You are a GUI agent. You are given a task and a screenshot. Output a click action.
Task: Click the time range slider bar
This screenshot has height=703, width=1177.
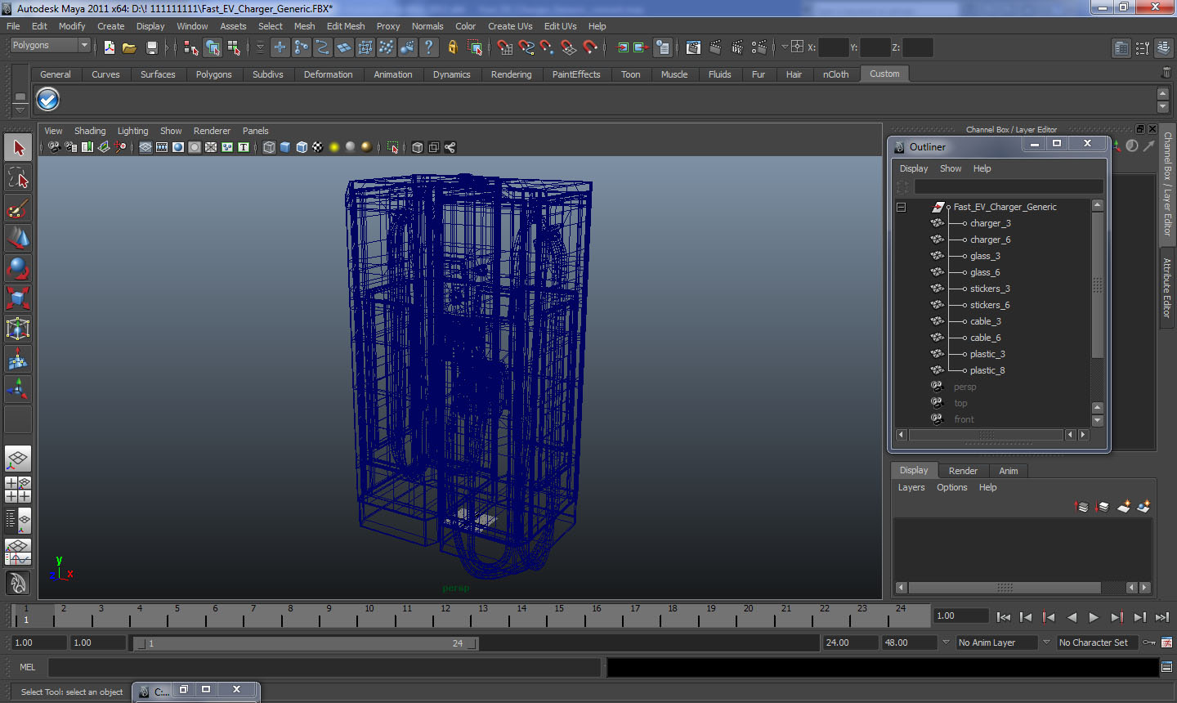click(306, 643)
